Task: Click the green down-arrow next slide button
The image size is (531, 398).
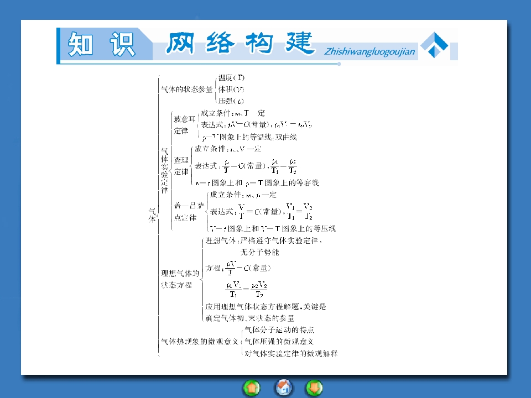Action: pyautogui.click(x=314, y=388)
